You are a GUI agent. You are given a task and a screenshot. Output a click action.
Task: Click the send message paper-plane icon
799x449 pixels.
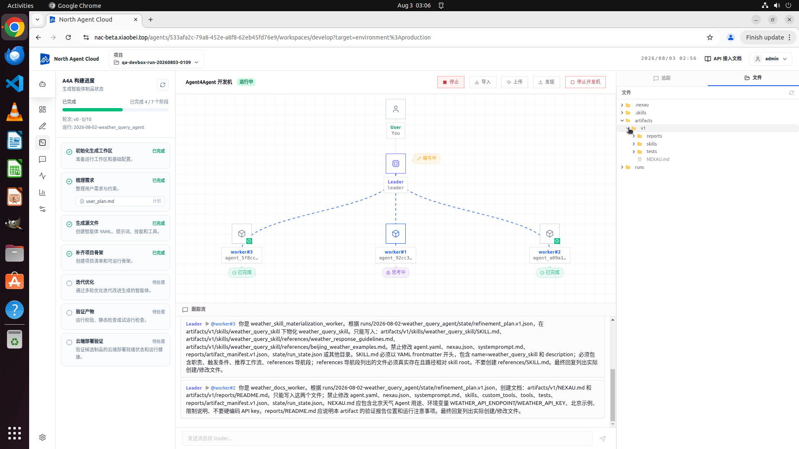(603, 439)
